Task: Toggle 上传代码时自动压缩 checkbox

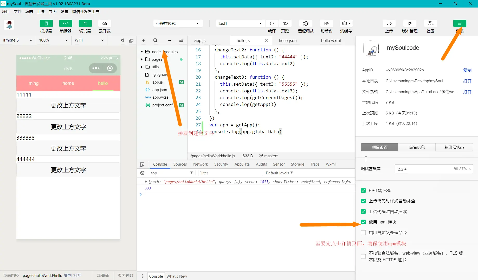Action: (363, 211)
